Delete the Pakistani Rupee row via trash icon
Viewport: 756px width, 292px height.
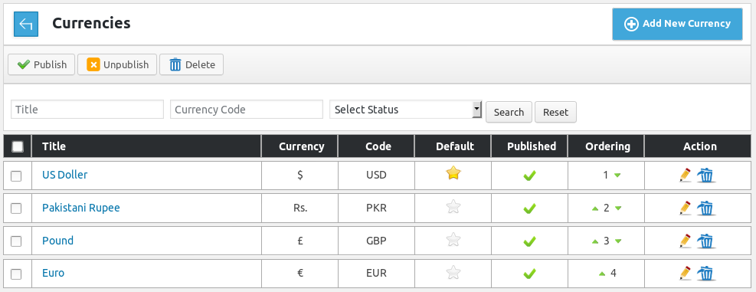click(706, 208)
